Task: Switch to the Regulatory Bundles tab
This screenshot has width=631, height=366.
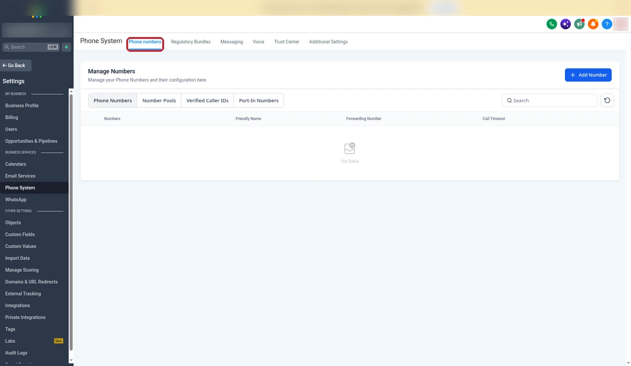Action: tap(191, 42)
